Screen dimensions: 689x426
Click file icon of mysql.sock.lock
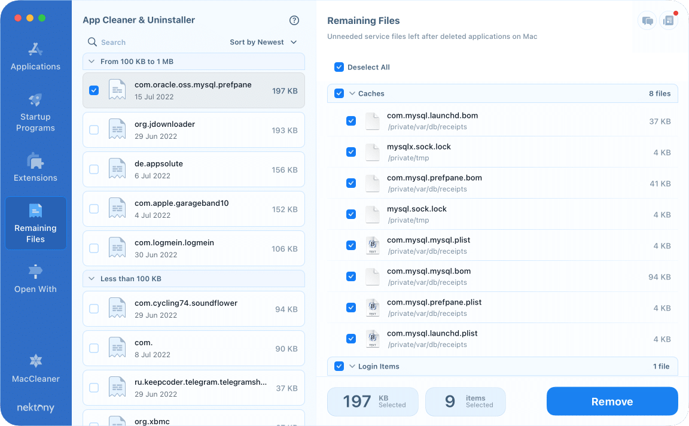coord(373,214)
